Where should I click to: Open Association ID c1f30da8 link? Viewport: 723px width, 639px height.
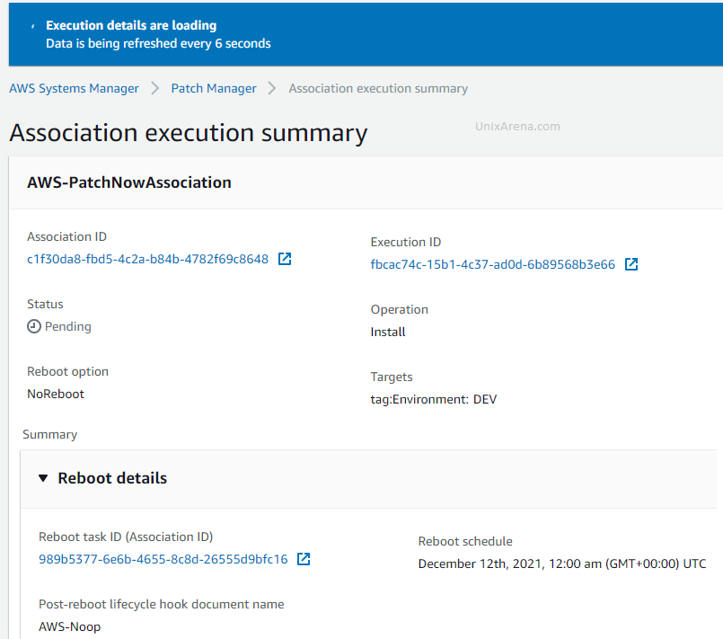147,259
